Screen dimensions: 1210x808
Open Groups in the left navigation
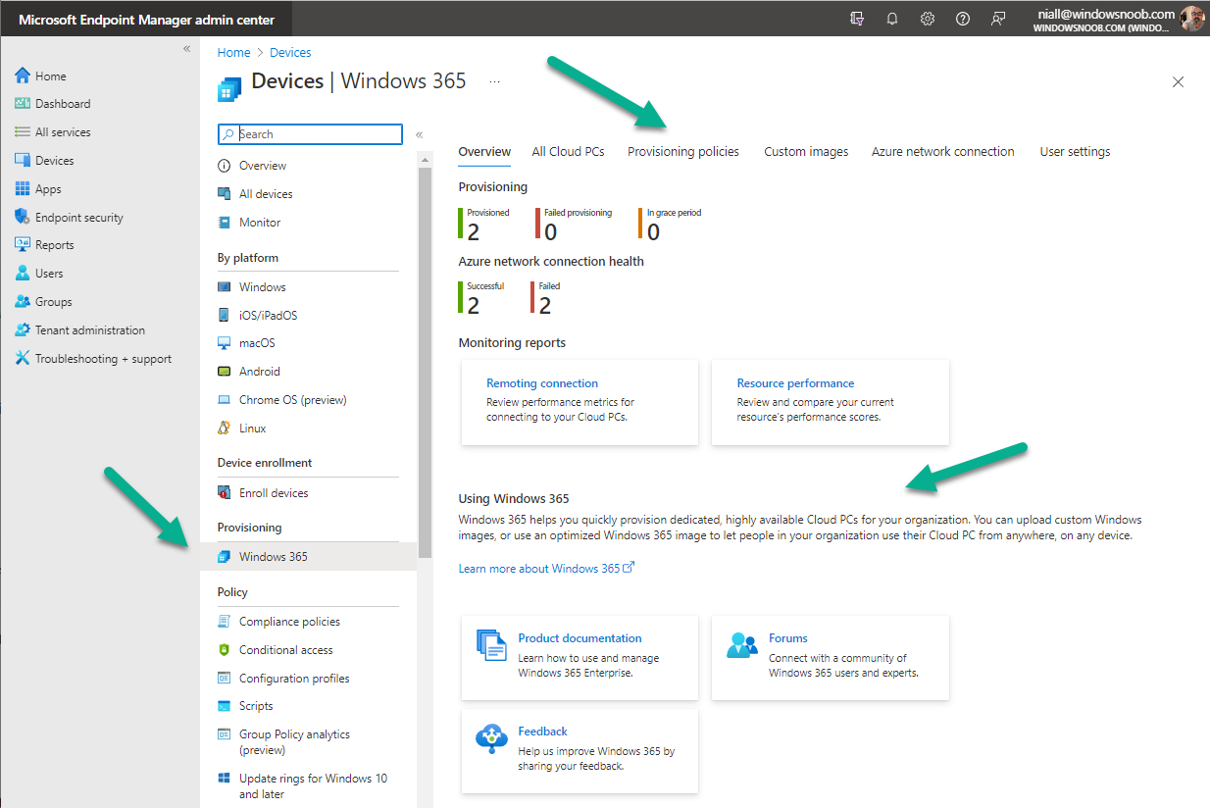(x=43, y=302)
